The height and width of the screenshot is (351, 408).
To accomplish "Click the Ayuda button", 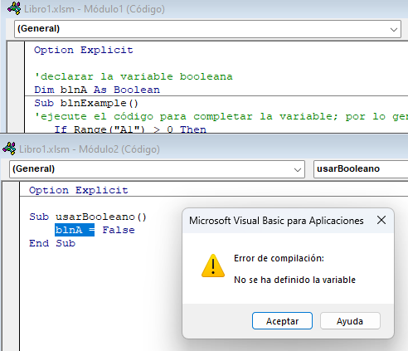I will pos(350,321).
